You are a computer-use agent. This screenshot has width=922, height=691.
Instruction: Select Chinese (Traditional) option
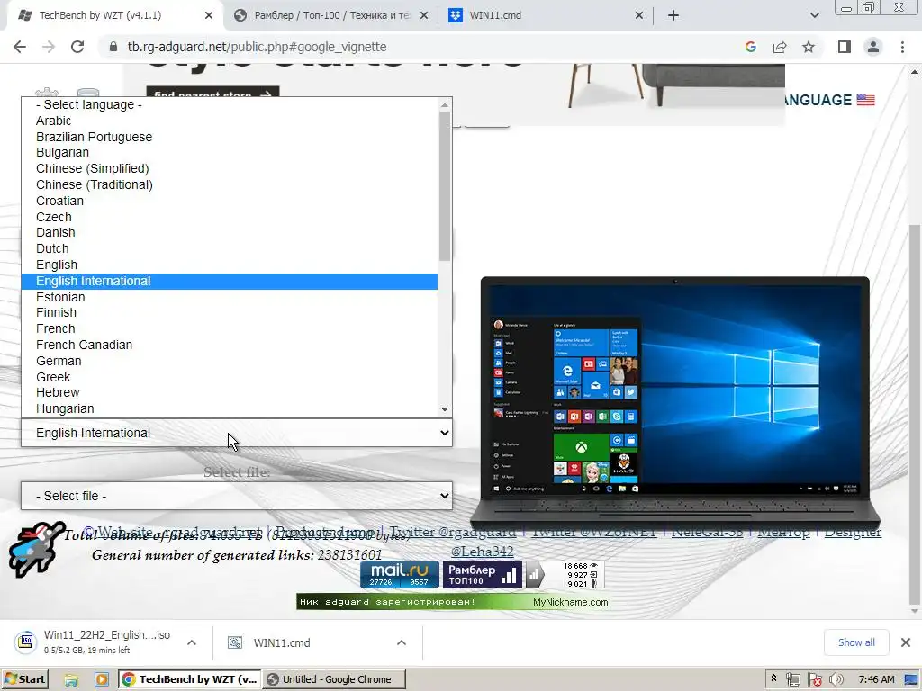[230, 184]
